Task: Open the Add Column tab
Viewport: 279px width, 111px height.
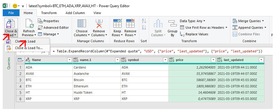Action: (75, 13)
